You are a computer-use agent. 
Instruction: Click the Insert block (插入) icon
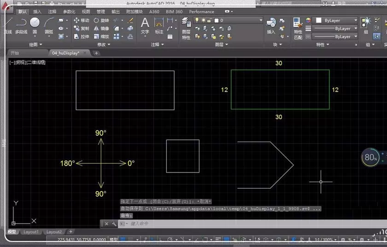click(x=271, y=26)
